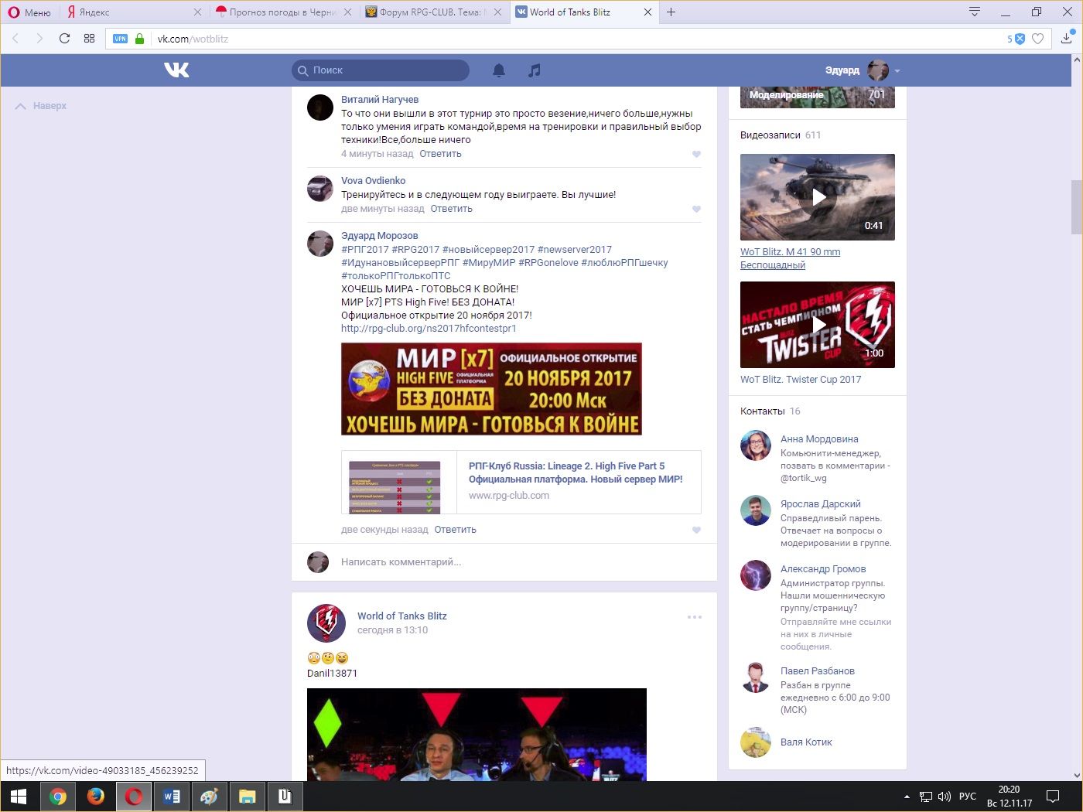Open Opera speed dial grid icon
Image resolution: width=1083 pixels, height=812 pixels.
click(89, 39)
